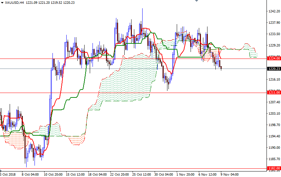Click the 30 Oct 04:00 time label

(164, 174)
